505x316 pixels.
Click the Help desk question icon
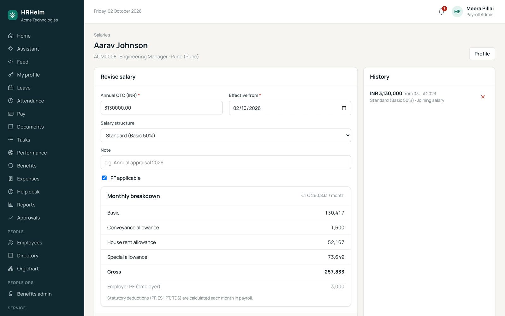coord(11,191)
